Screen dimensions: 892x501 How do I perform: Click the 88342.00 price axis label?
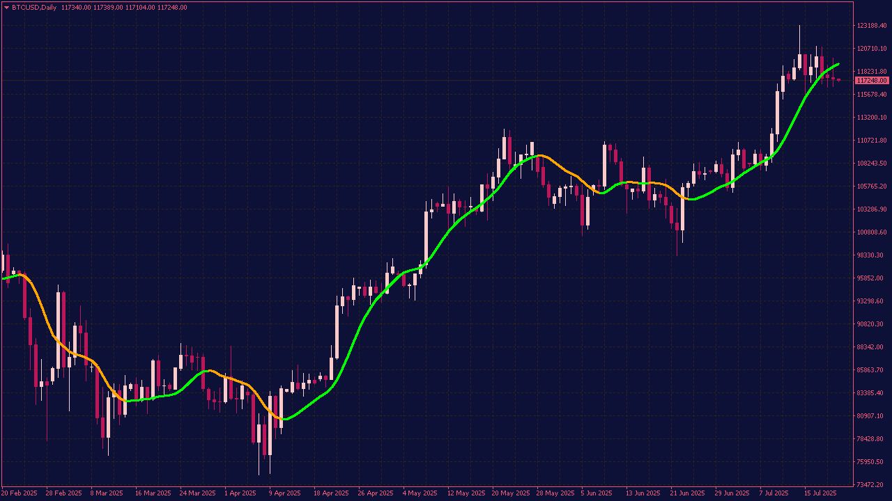coord(872,347)
